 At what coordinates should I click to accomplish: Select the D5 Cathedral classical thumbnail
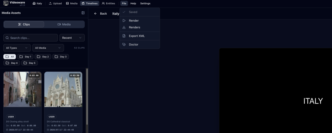[x=63, y=89]
